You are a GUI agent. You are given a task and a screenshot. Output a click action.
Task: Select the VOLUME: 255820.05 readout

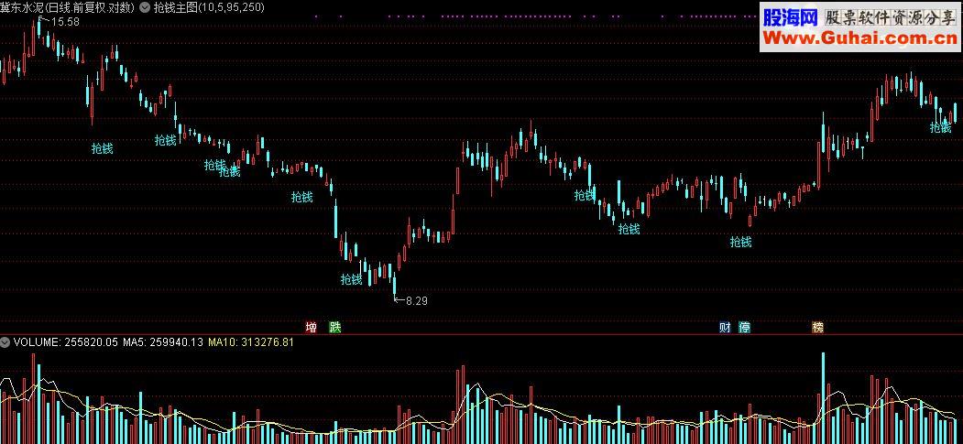pyautogui.click(x=65, y=342)
